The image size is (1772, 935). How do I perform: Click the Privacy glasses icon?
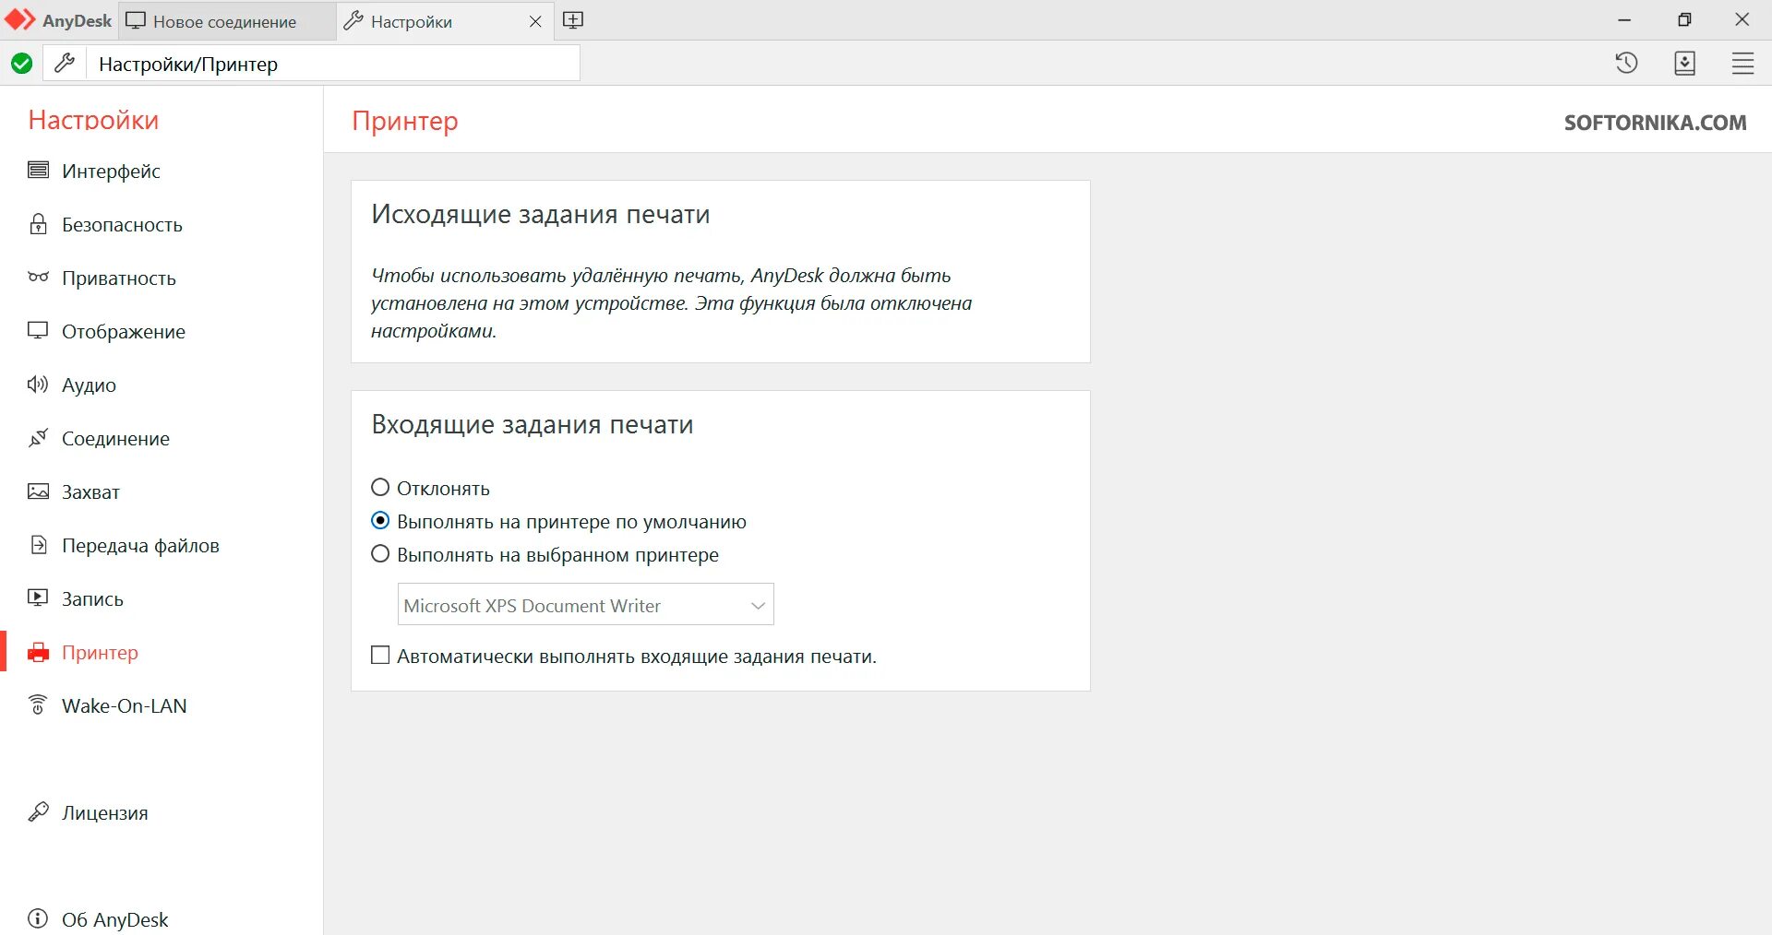click(38, 277)
